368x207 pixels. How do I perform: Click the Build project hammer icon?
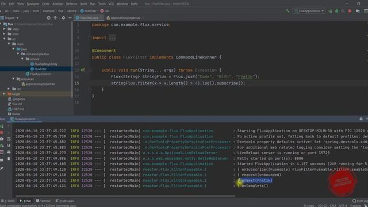coord(287,11)
